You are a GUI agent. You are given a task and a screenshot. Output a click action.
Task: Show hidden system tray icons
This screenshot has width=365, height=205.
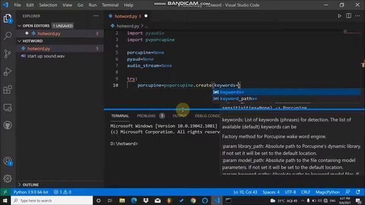pos(302,200)
